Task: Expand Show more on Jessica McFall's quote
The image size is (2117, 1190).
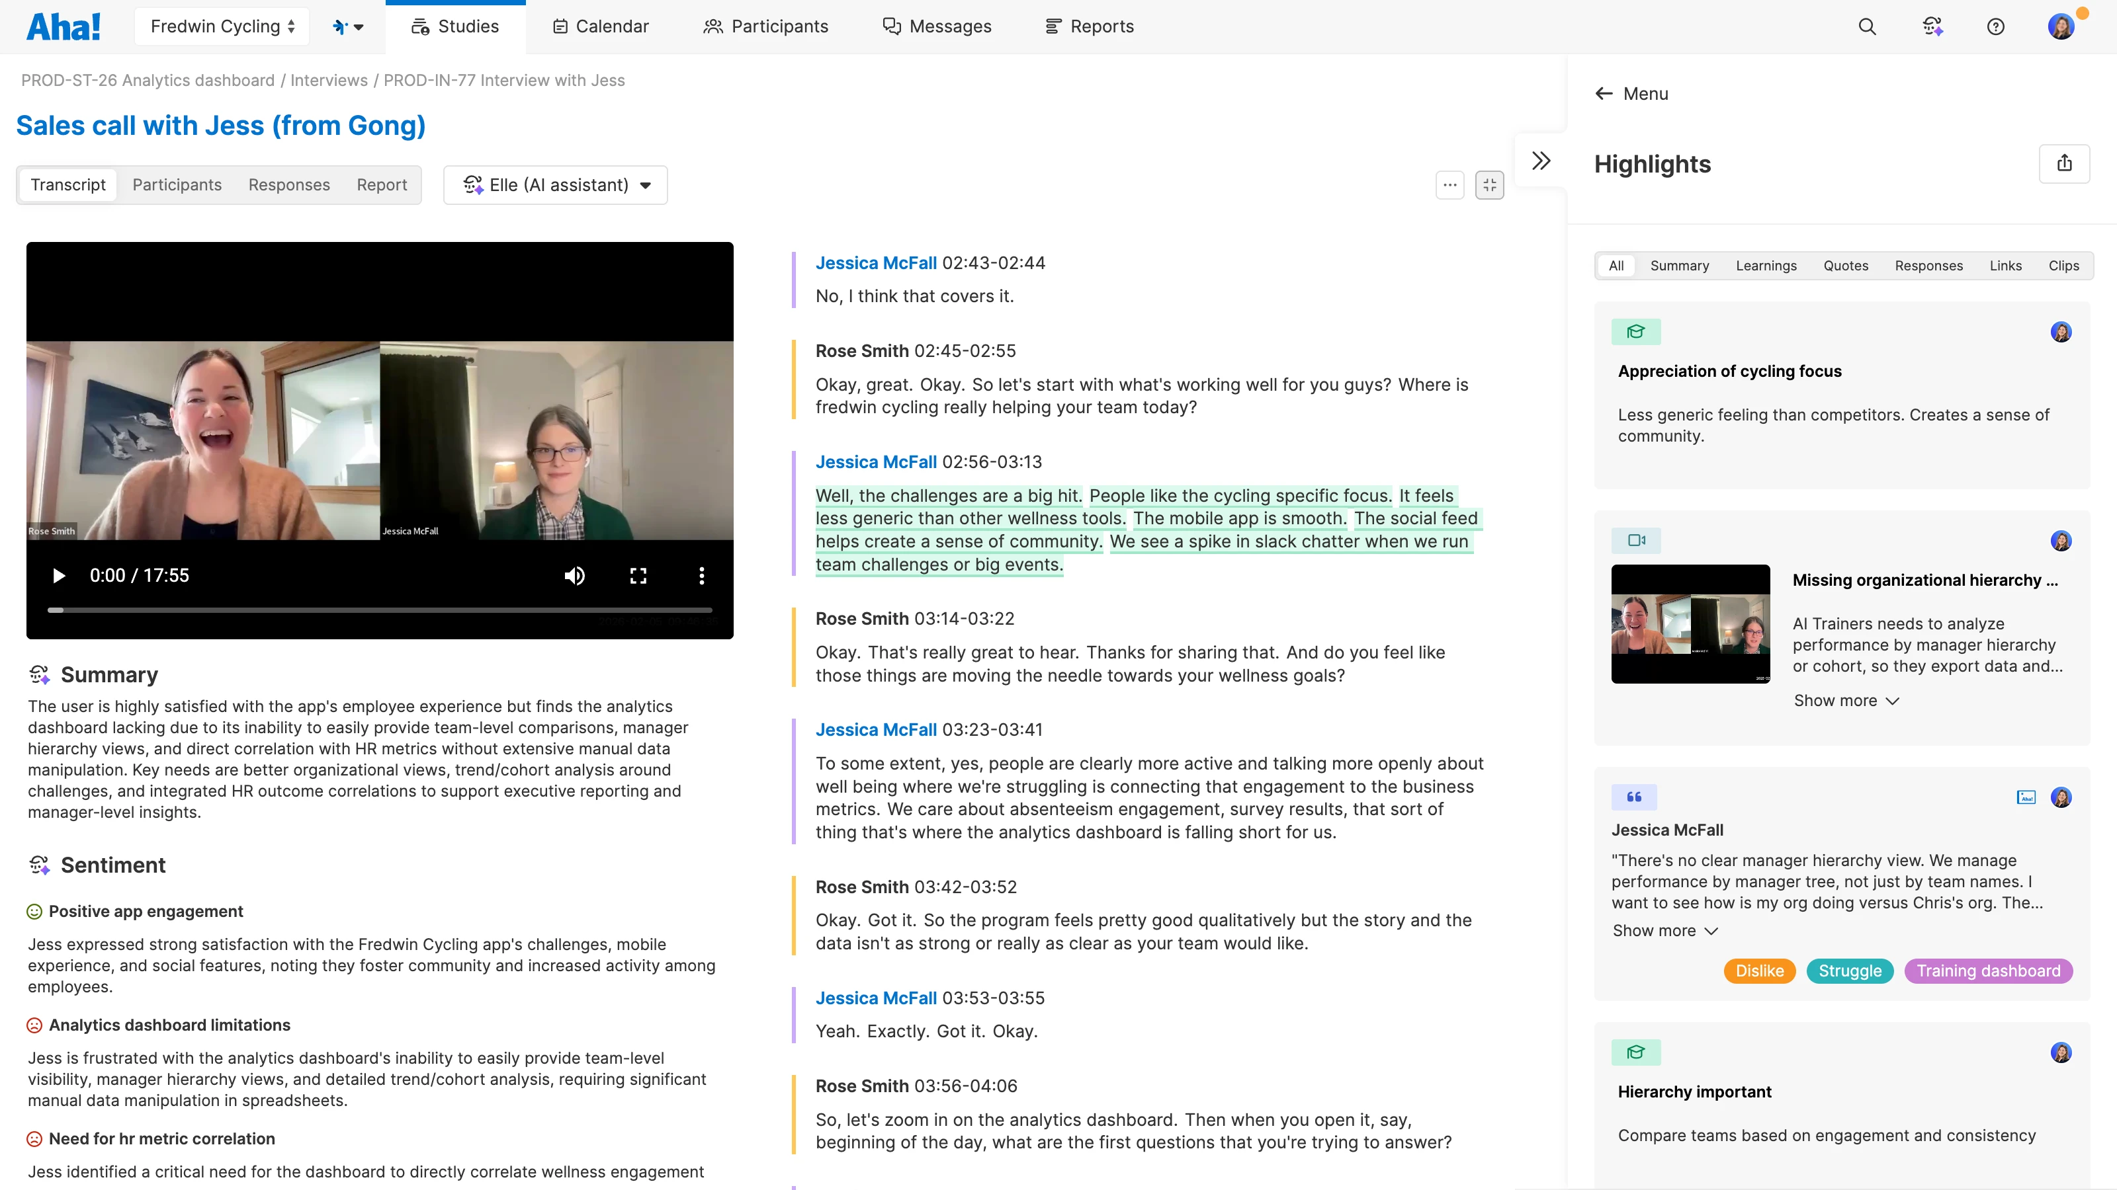Action: point(1665,930)
